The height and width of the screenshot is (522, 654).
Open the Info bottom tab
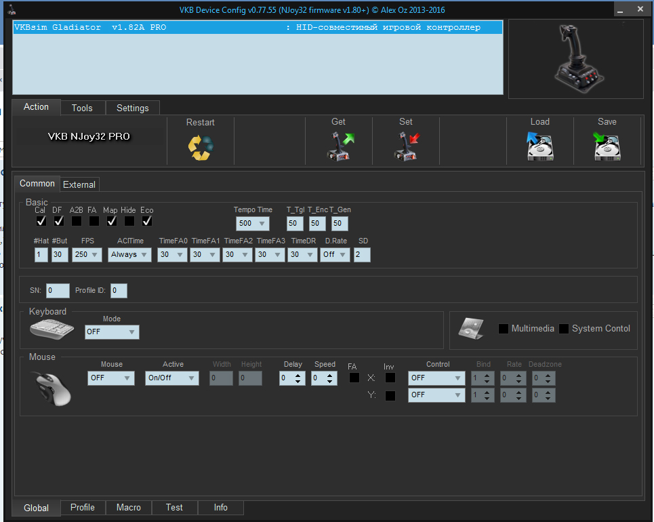[x=221, y=507]
